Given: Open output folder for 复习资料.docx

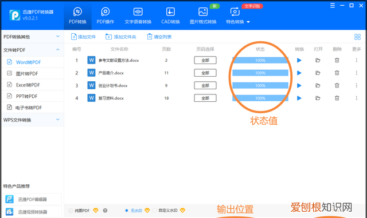Looking at the screenshot, I should pyautogui.click(x=318, y=98).
